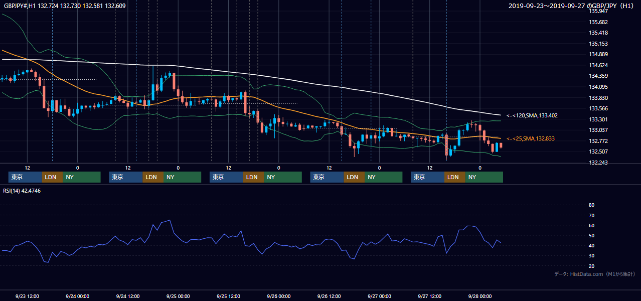The width and height of the screenshot is (641, 301).
Task: Click price axis value 134.889
Action: (598, 55)
